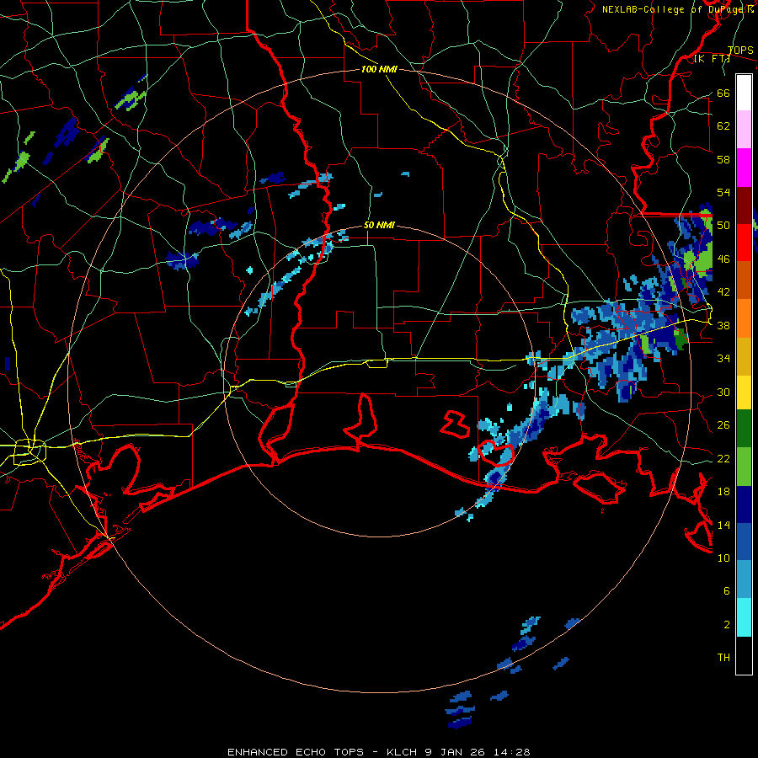The image size is (758, 758).
Task: Click the dark orange legend swatch
Action: click(744, 280)
